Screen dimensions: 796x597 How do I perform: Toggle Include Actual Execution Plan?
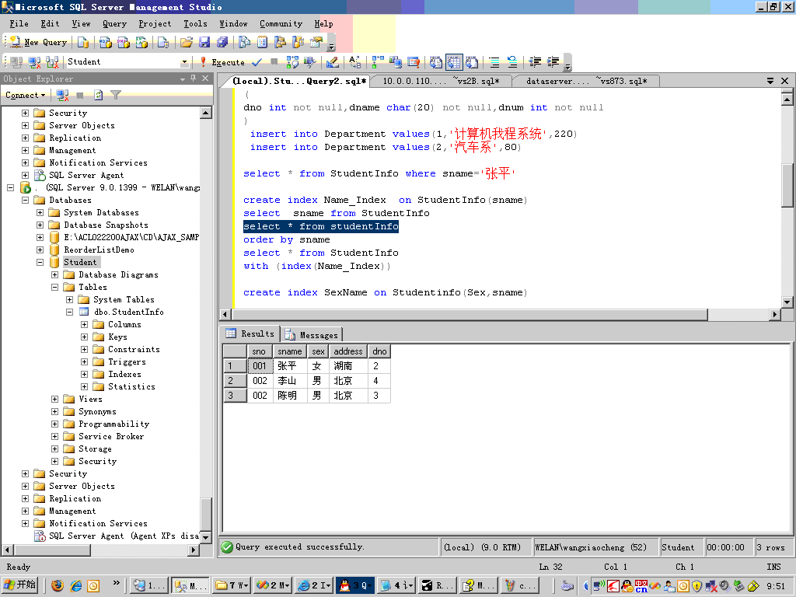pos(378,62)
